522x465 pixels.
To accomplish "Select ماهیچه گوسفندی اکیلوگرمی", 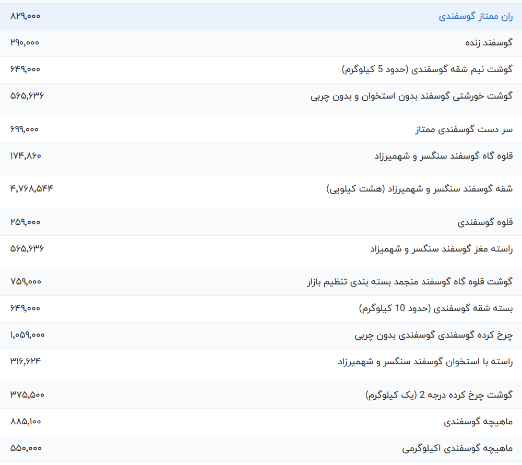I will click(457, 448).
